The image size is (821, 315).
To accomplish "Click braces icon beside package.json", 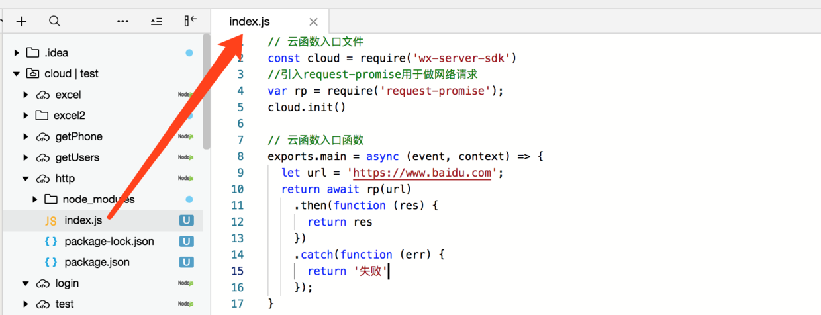I will tap(51, 262).
